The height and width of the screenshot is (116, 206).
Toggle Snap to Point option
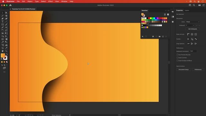coord(188,44)
